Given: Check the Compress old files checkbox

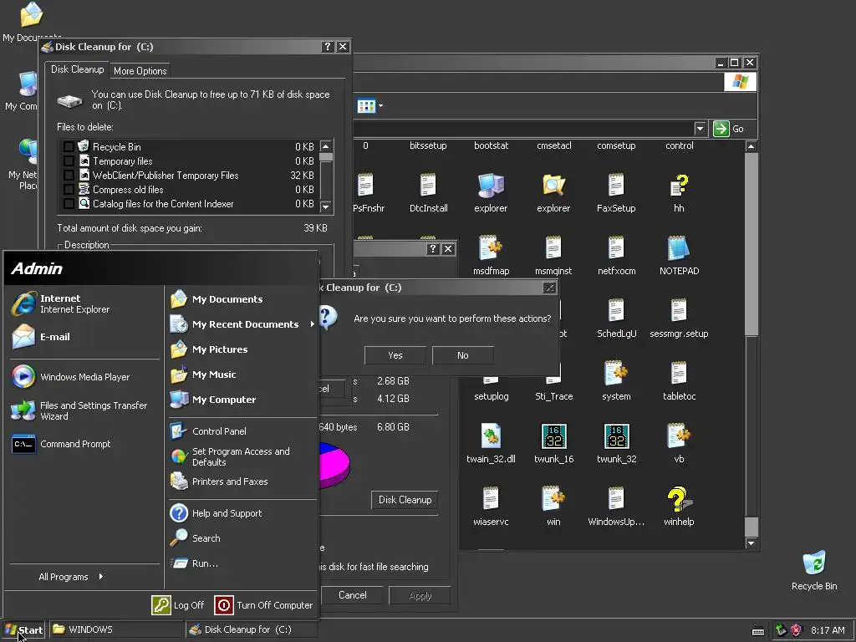Looking at the screenshot, I should [69, 190].
